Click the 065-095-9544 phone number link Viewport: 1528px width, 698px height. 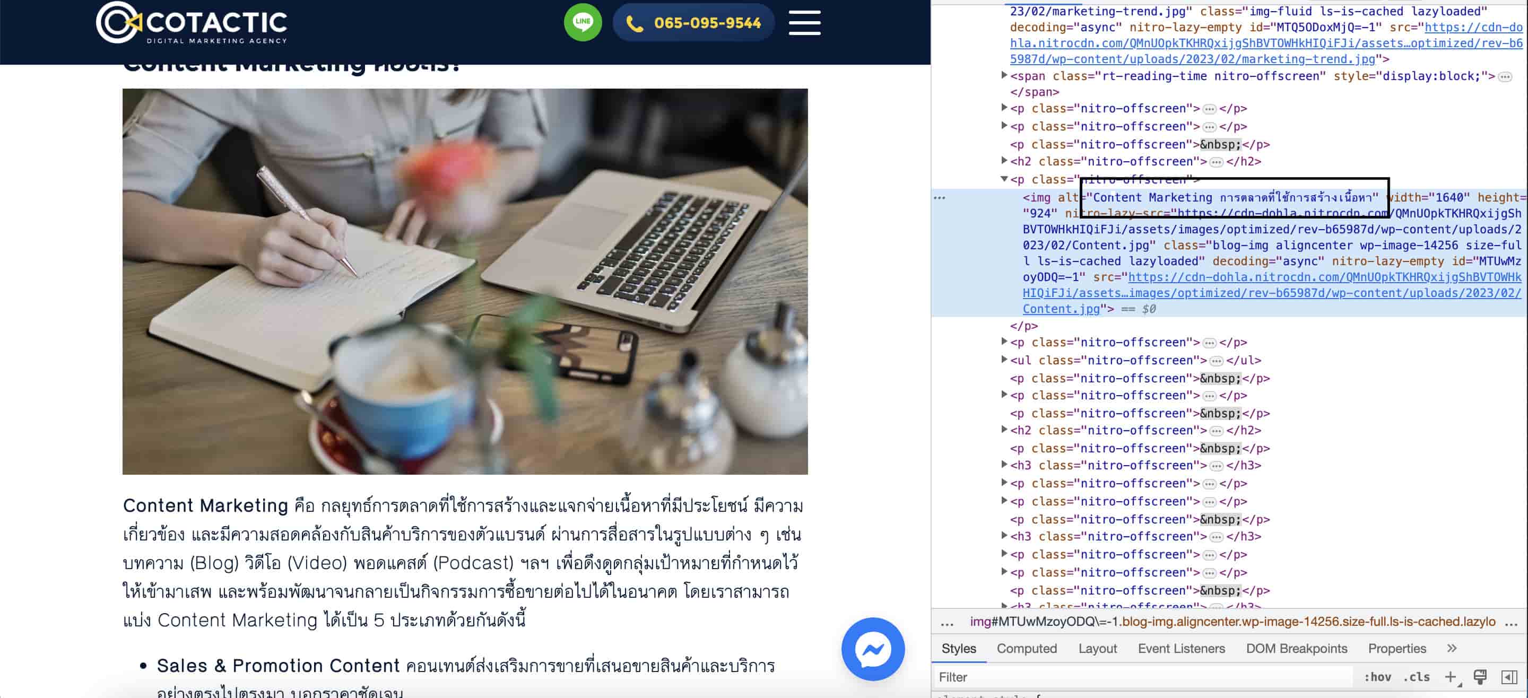coord(694,21)
